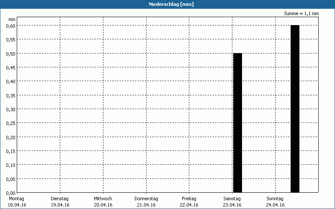Select the 23.04.16 date label
Image resolution: width=335 pixels, height=209 pixels.
point(232,205)
